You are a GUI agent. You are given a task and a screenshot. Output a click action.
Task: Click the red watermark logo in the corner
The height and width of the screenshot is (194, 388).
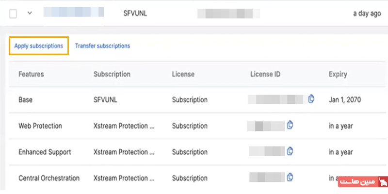[x=361, y=181]
